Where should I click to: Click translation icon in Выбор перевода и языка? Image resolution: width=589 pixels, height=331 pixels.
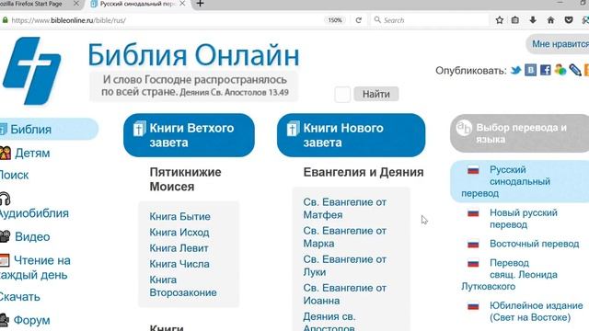tap(464, 128)
